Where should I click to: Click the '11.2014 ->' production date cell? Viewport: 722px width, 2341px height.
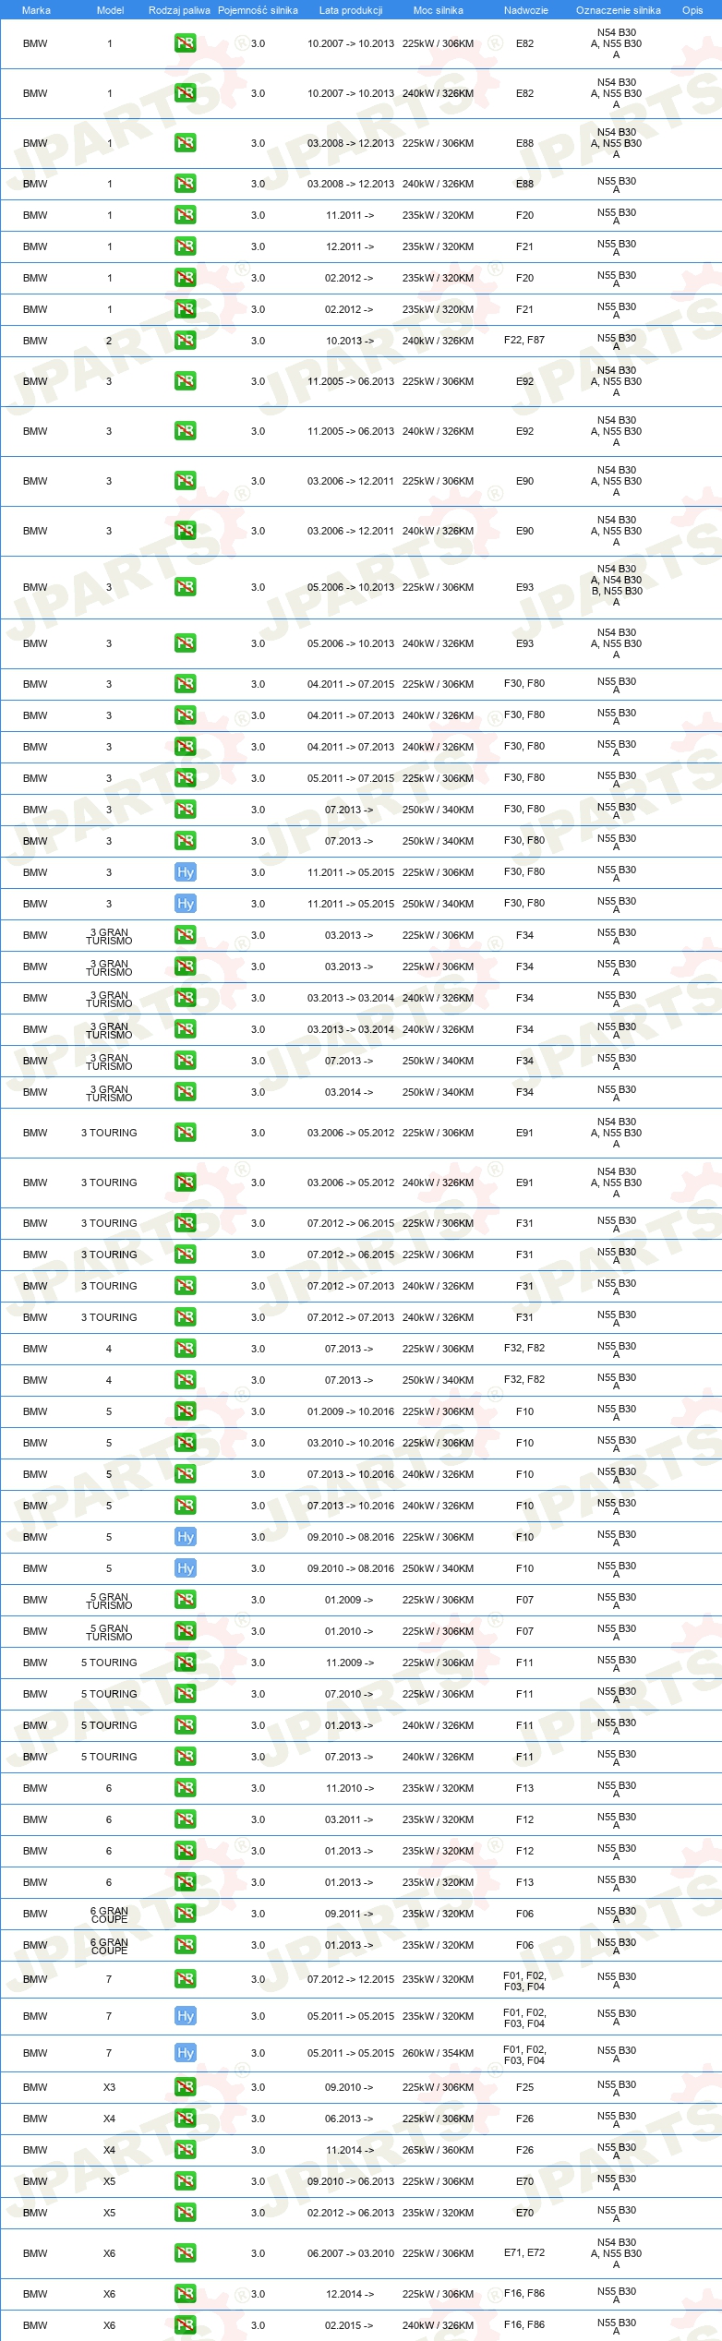[349, 2150]
